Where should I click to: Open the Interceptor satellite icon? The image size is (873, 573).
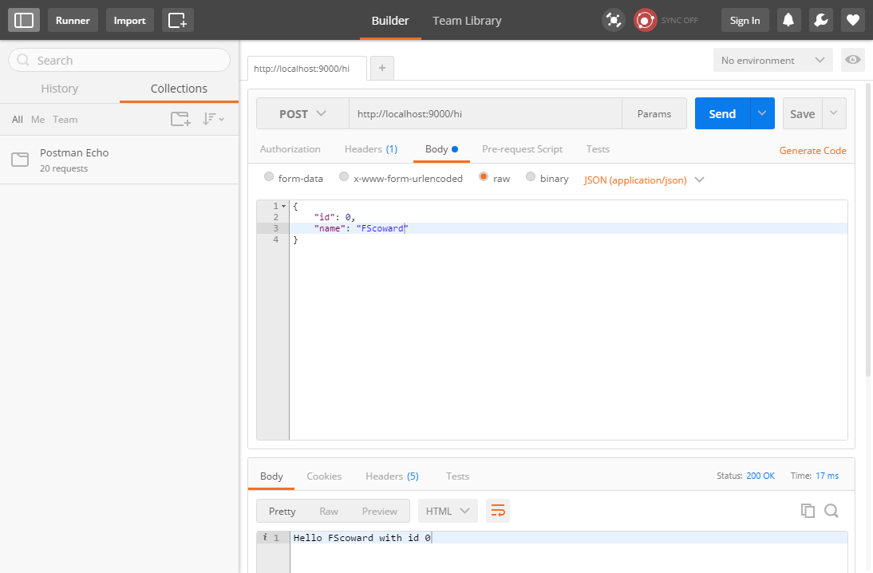pos(613,20)
